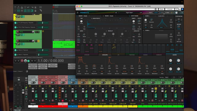Open Pigments settings gear icon
The image size is (197, 111).
(x=182, y=13)
